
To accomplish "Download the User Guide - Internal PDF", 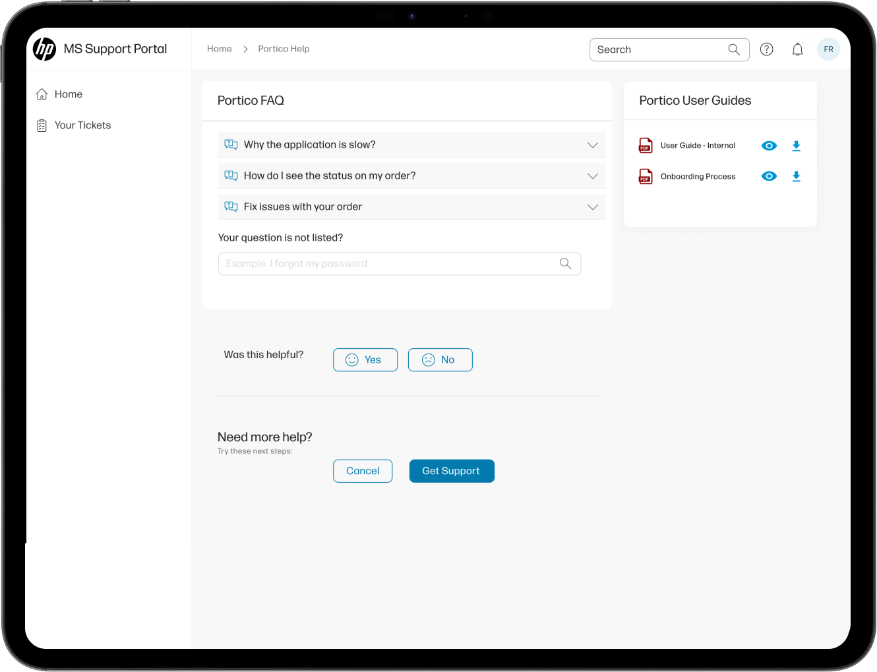I will (796, 146).
